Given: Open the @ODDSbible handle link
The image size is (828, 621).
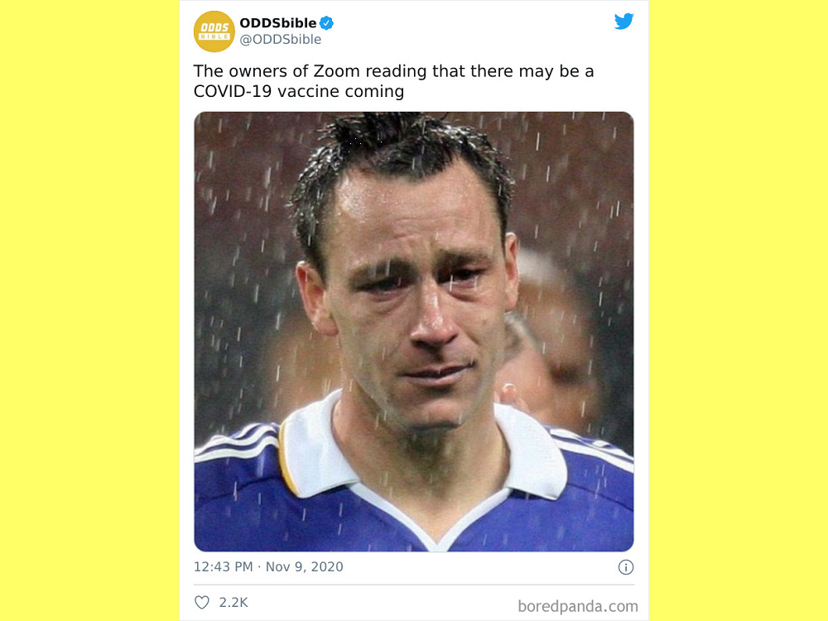Looking at the screenshot, I should coord(280,40).
